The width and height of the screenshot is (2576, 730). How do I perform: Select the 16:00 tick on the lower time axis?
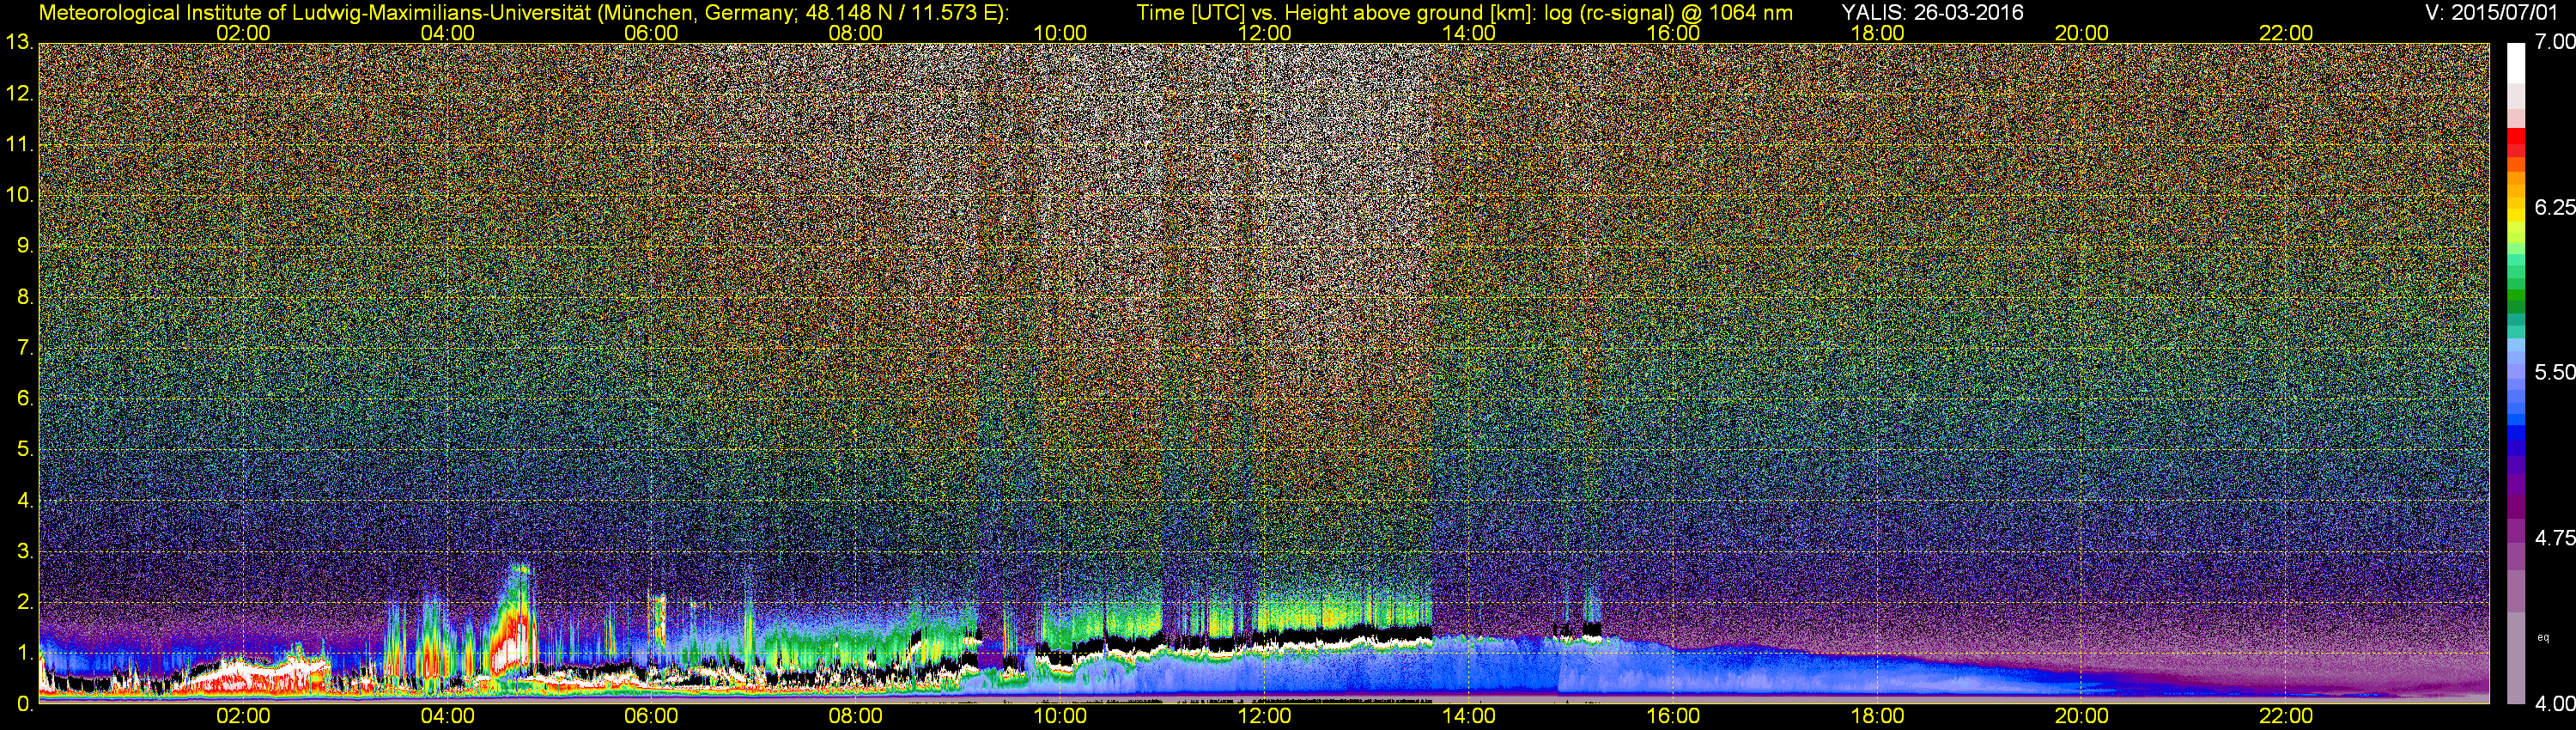tap(1673, 717)
